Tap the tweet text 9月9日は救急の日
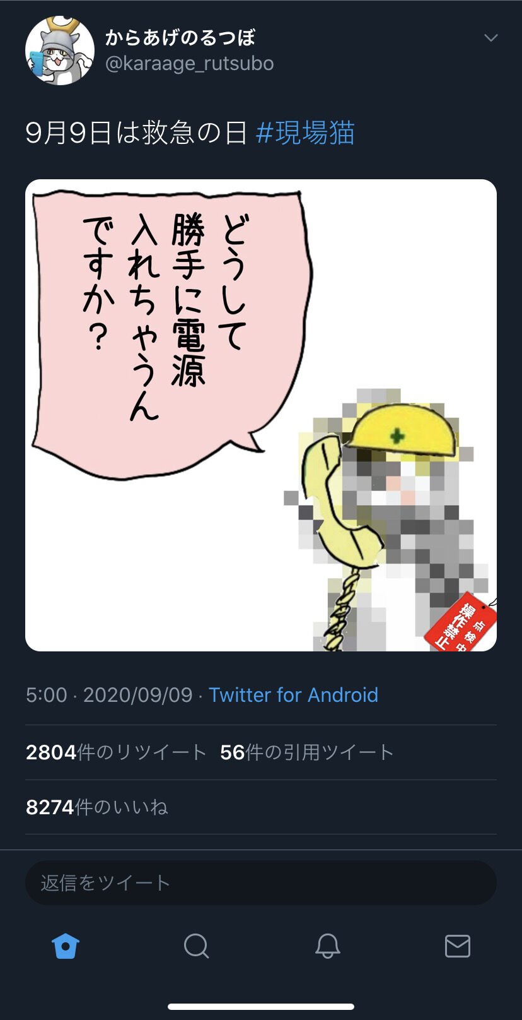 136,133
